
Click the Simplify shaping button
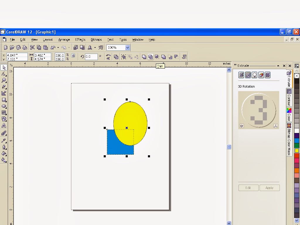pyautogui.click(x=163, y=57)
